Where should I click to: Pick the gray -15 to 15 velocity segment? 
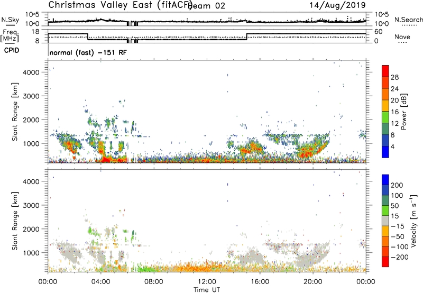pos(385,221)
